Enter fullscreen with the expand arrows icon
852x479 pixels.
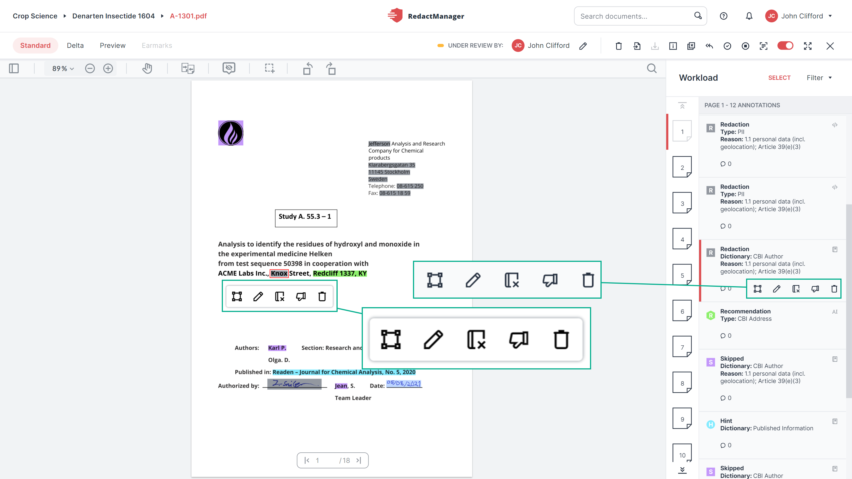point(808,46)
